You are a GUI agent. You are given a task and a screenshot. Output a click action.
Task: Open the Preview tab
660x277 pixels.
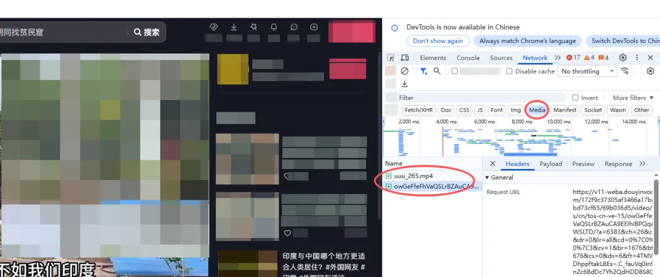[583, 164]
